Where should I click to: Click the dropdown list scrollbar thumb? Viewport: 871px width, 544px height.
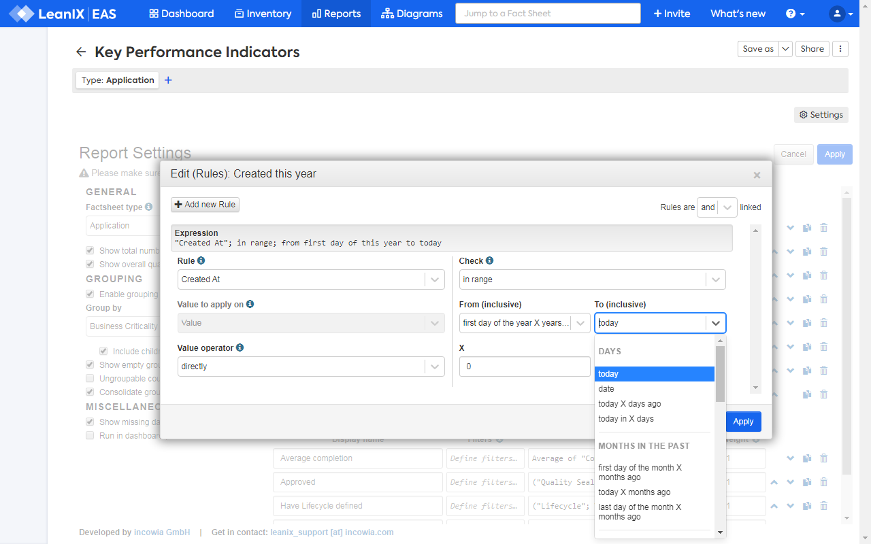point(720,373)
